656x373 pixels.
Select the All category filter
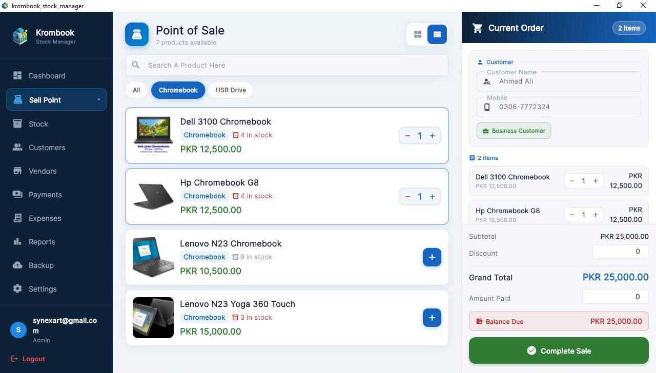[x=136, y=90]
